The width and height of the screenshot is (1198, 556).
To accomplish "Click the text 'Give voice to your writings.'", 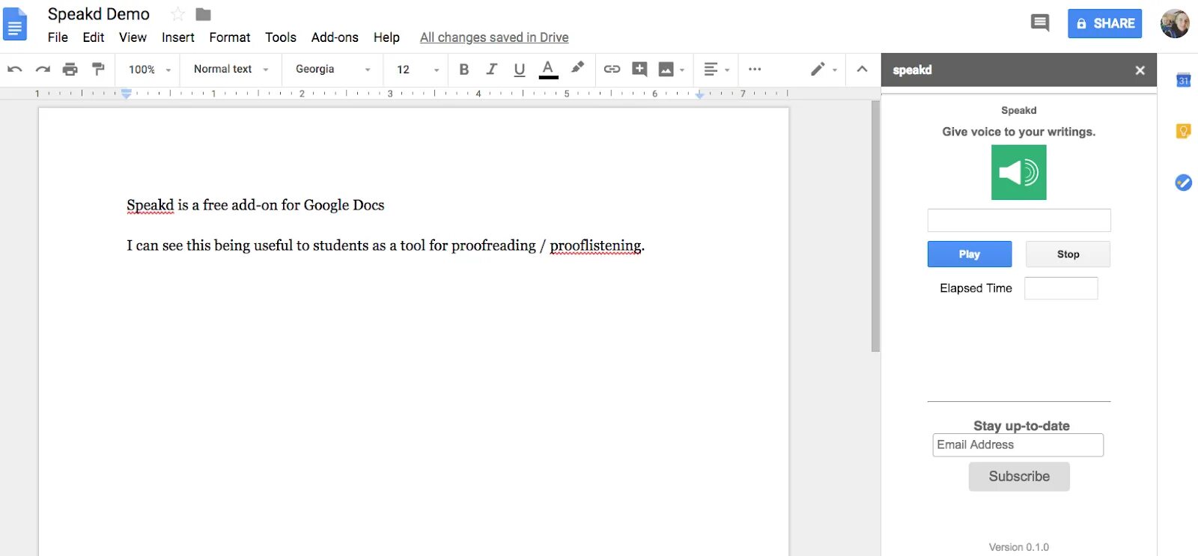I will pyautogui.click(x=1019, y=132).
